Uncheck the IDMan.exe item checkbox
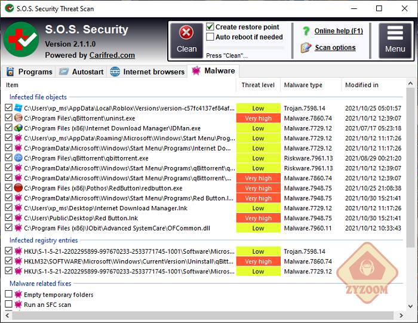 tap(8, 128)
